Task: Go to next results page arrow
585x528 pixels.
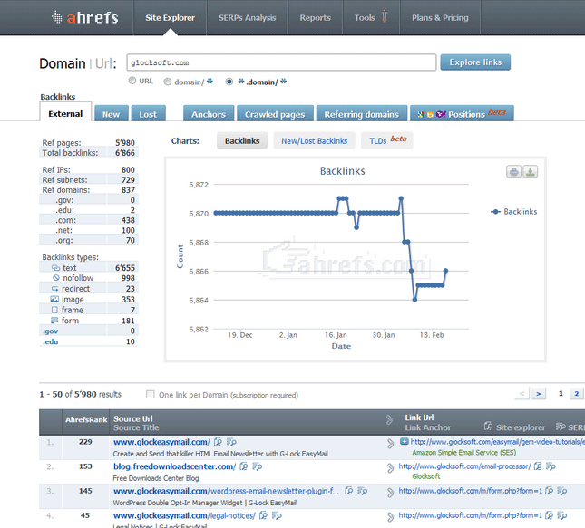Action: pyautogui.click(x=539, y=393)
